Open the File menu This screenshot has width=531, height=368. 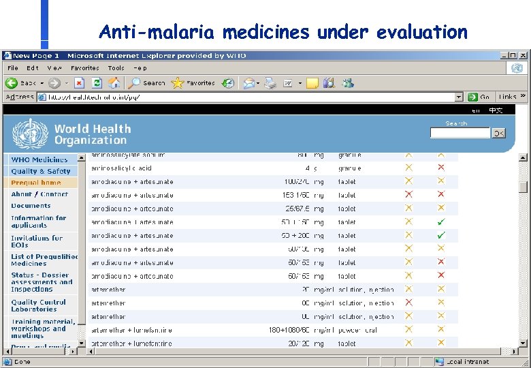pos(13,68)
